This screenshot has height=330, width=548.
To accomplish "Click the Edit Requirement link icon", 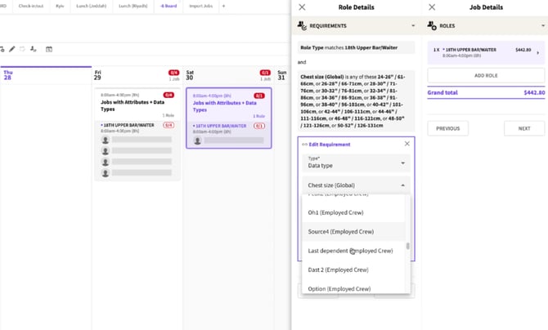I will 304,145.
